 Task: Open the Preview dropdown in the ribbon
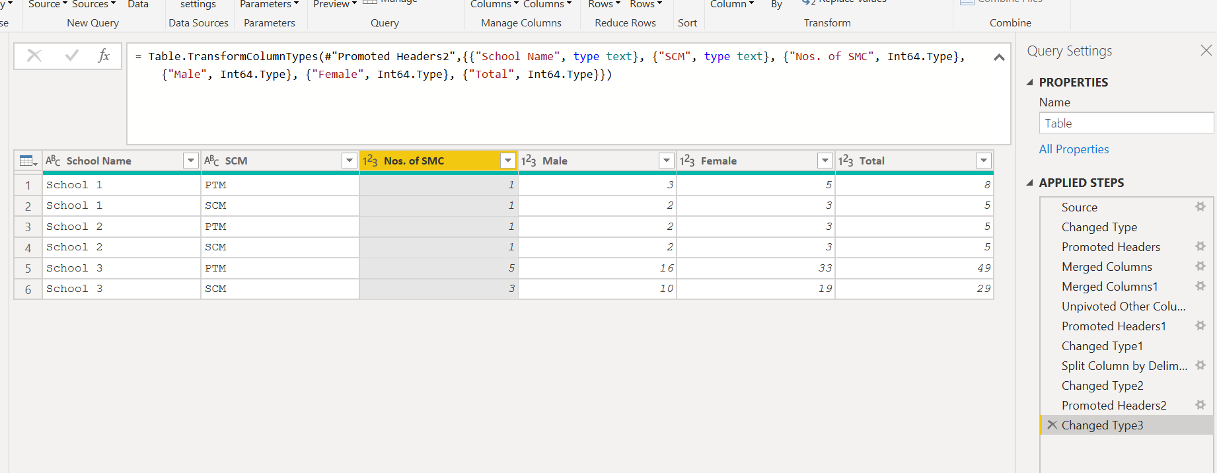pyautogui.click(x=335, y=4)
